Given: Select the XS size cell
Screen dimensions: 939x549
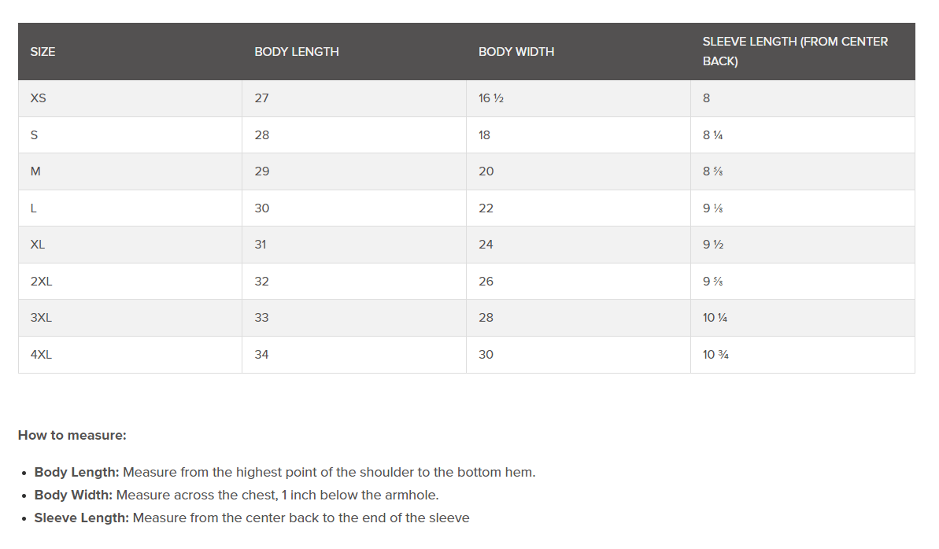Looking at the screenshot, I should coord(39,98).
